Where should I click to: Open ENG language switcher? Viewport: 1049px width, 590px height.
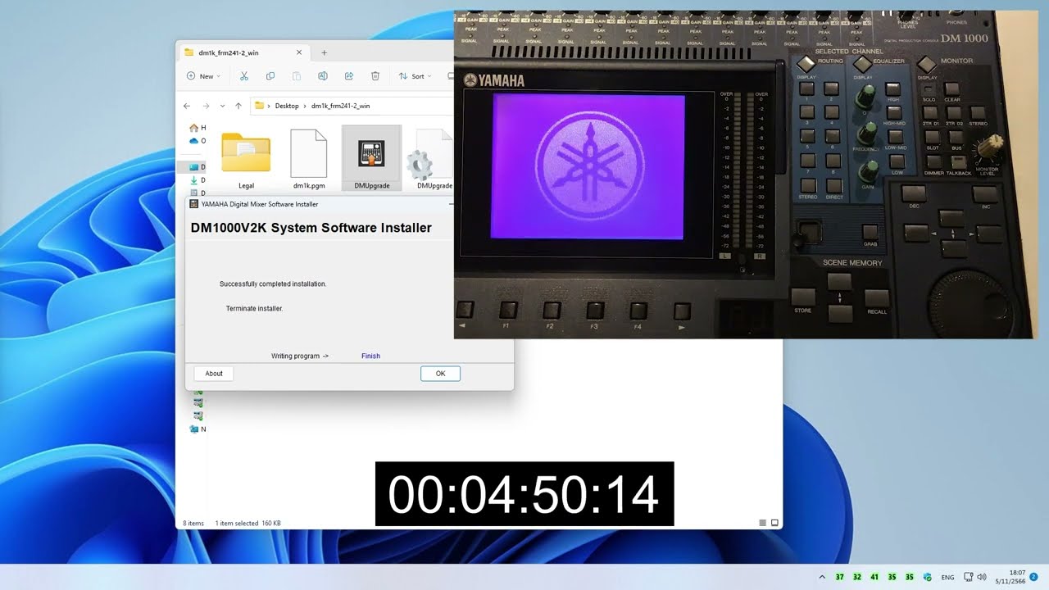tap(947, 578)
